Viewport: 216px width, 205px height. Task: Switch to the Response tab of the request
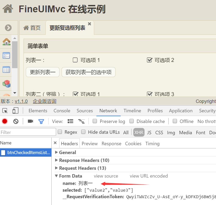coord(111,144)
